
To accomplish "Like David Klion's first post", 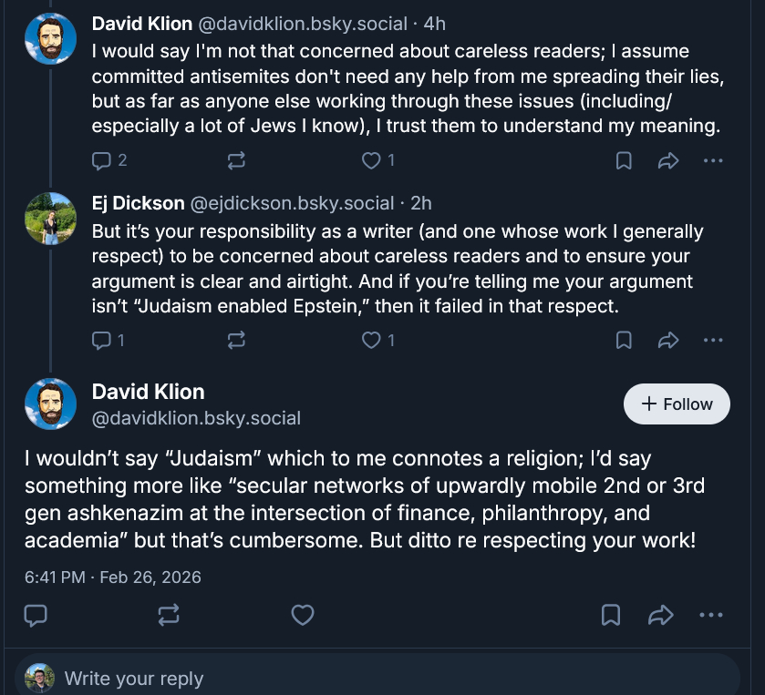I will [x=371, y=161].
